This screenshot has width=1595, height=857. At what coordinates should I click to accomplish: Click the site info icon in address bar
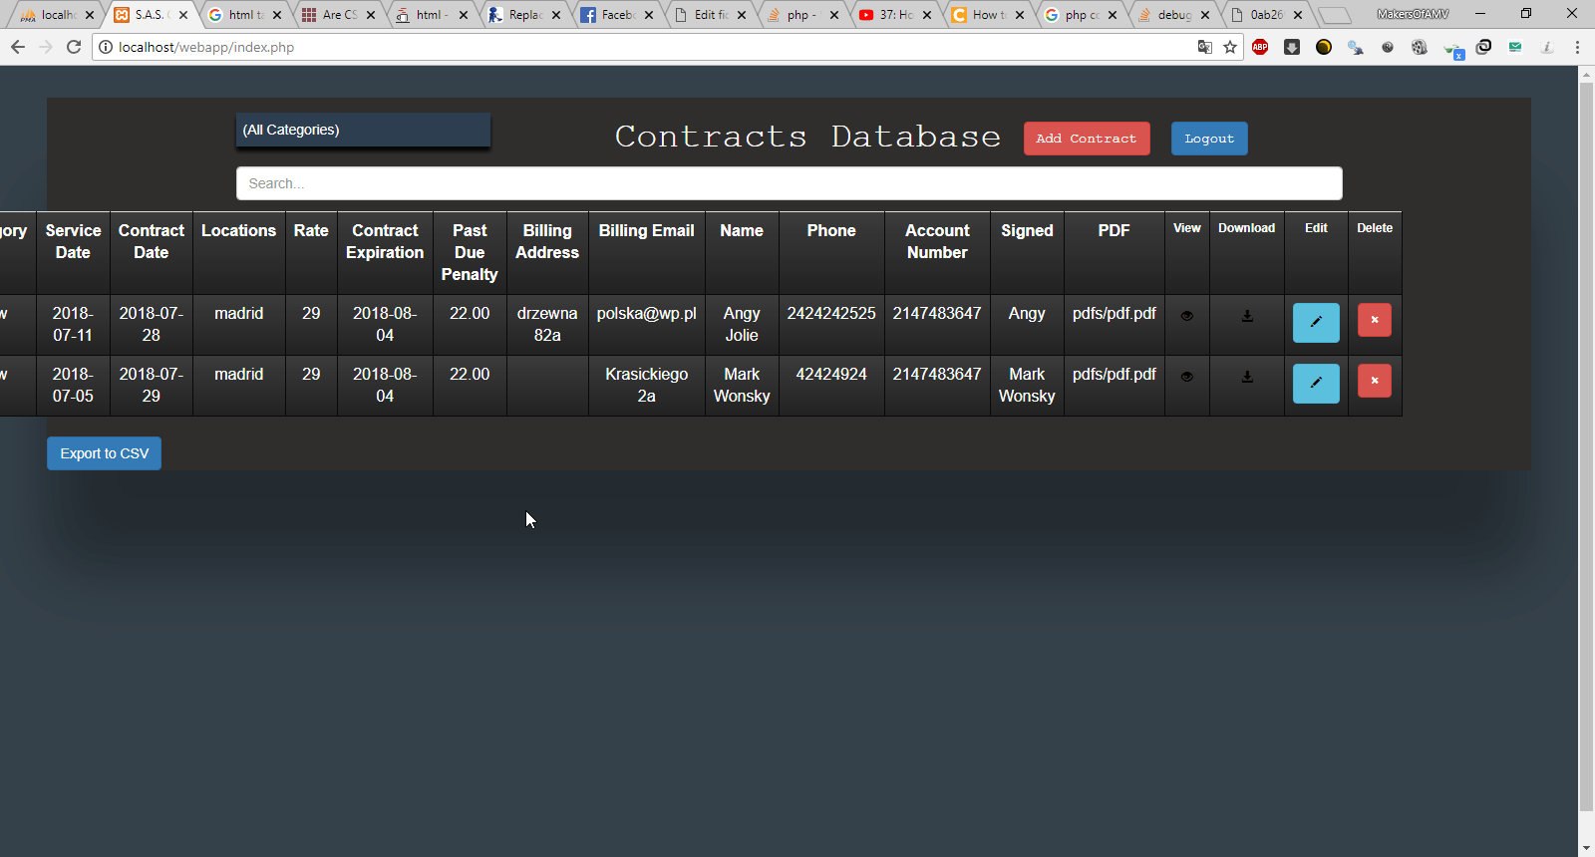pyautogui.click(x=106, y=47)
